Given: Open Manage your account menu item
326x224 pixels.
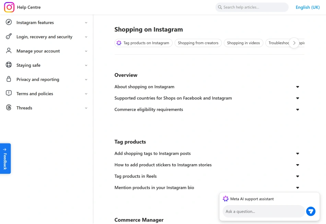Looking at the screenshot, I should tap(47, 51).
